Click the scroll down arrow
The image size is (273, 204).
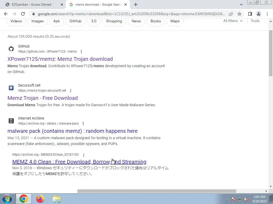tap(271, 186)
